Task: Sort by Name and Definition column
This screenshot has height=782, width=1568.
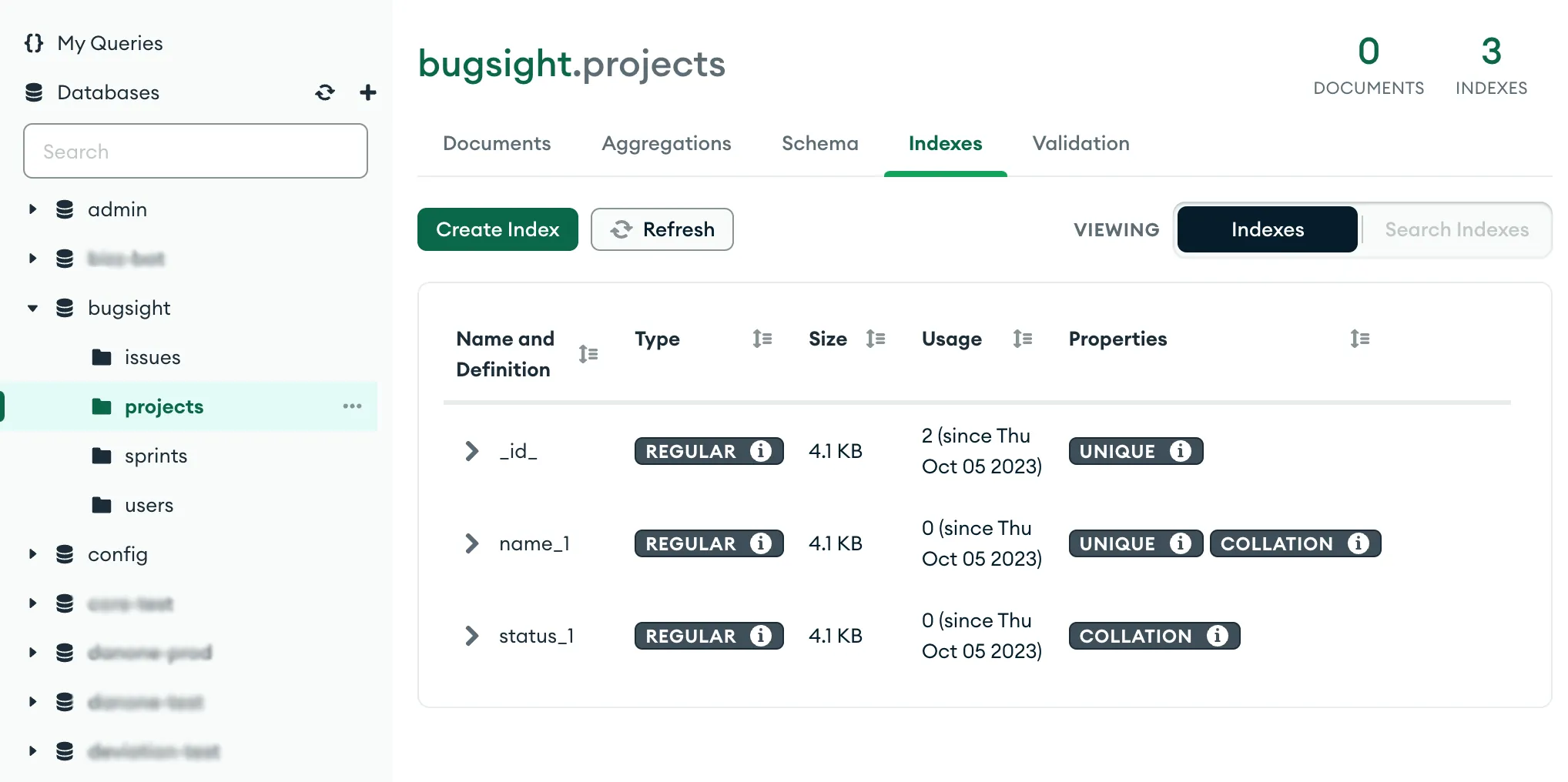Action: point(588,354)
